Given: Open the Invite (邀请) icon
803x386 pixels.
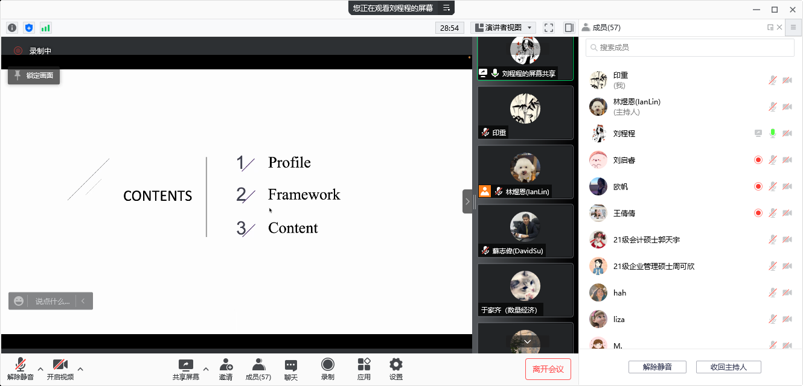Looking at the screenshot, I should click(226, 369).
